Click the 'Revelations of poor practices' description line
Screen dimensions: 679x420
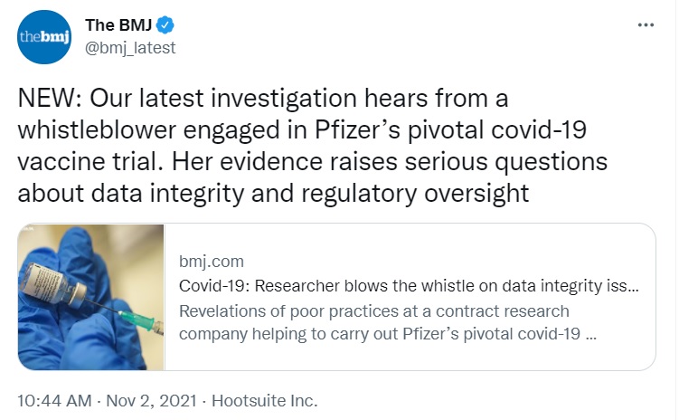click(x=373, y=311)
